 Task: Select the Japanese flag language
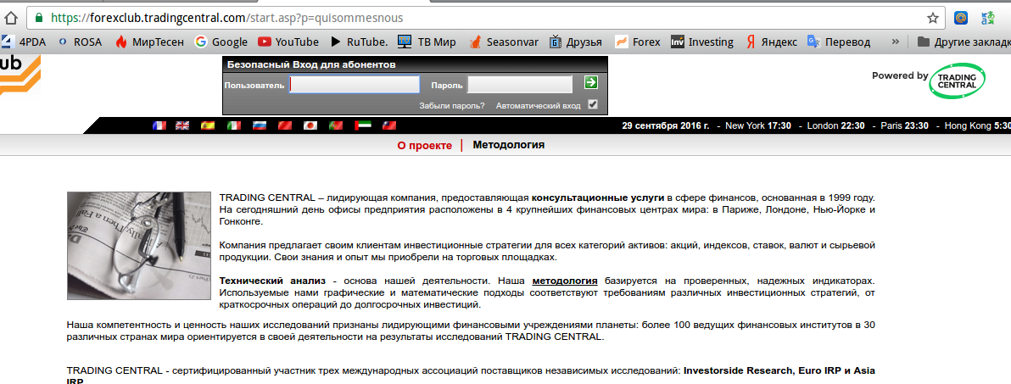(310, 125)
